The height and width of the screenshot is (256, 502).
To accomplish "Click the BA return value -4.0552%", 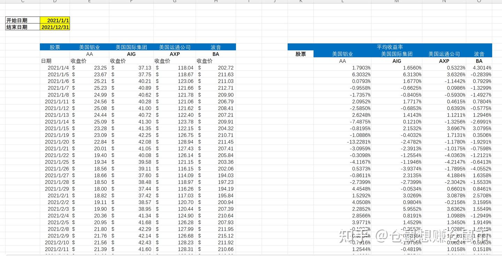I will click(x=479, y=169).
